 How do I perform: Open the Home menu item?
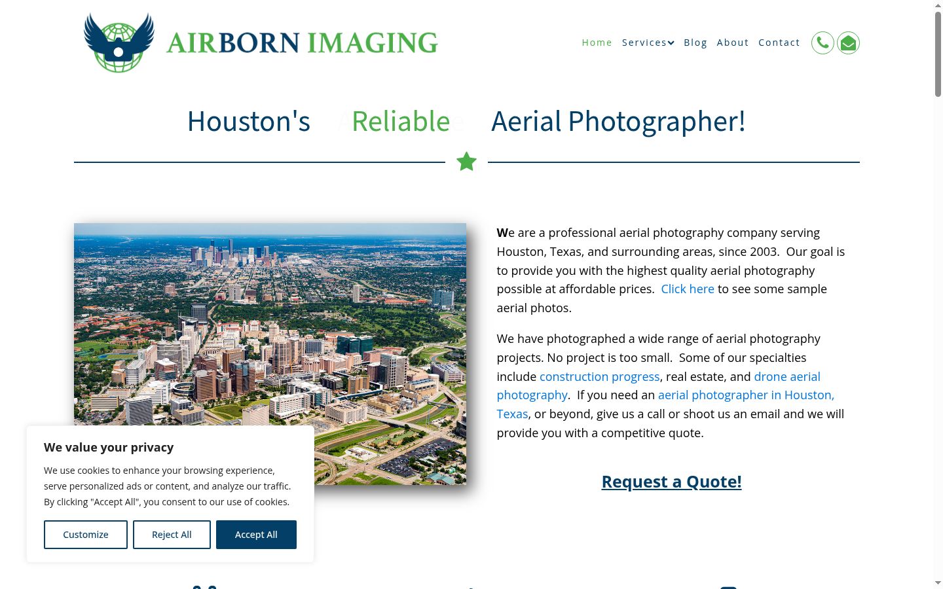point(597,43)
